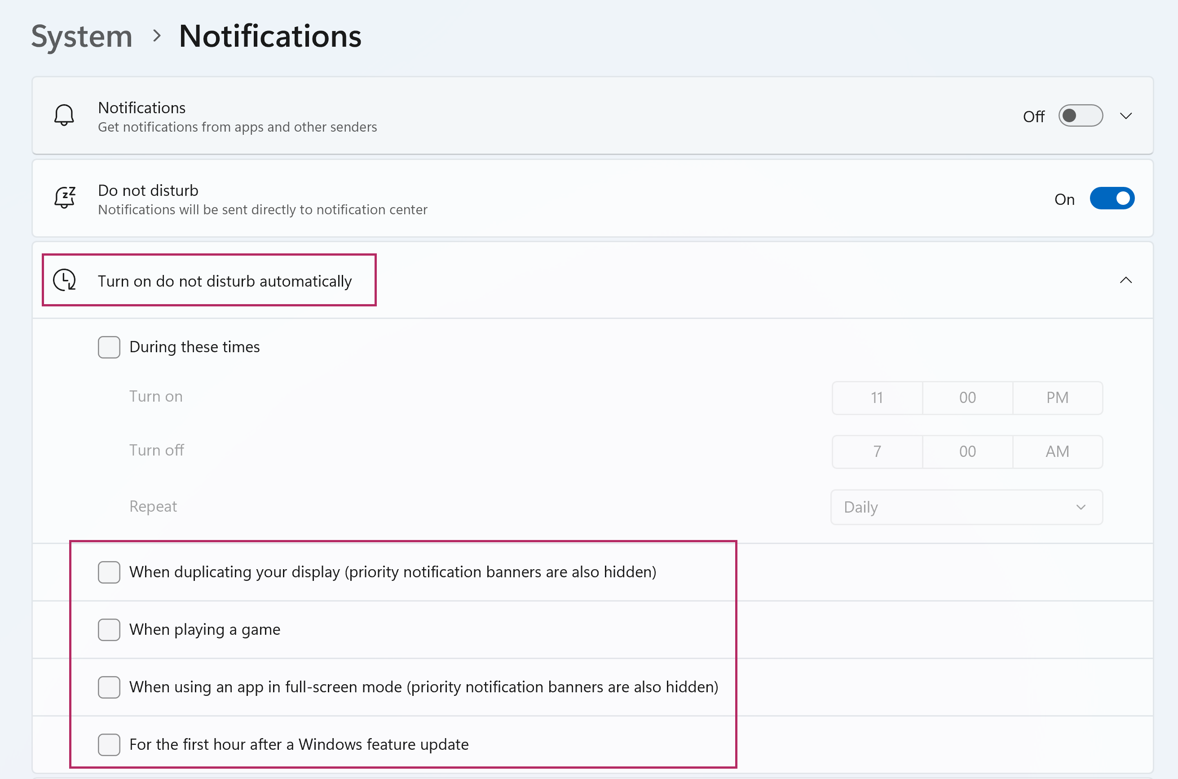
Task: Check the When playing a game box
Action: 109,629
